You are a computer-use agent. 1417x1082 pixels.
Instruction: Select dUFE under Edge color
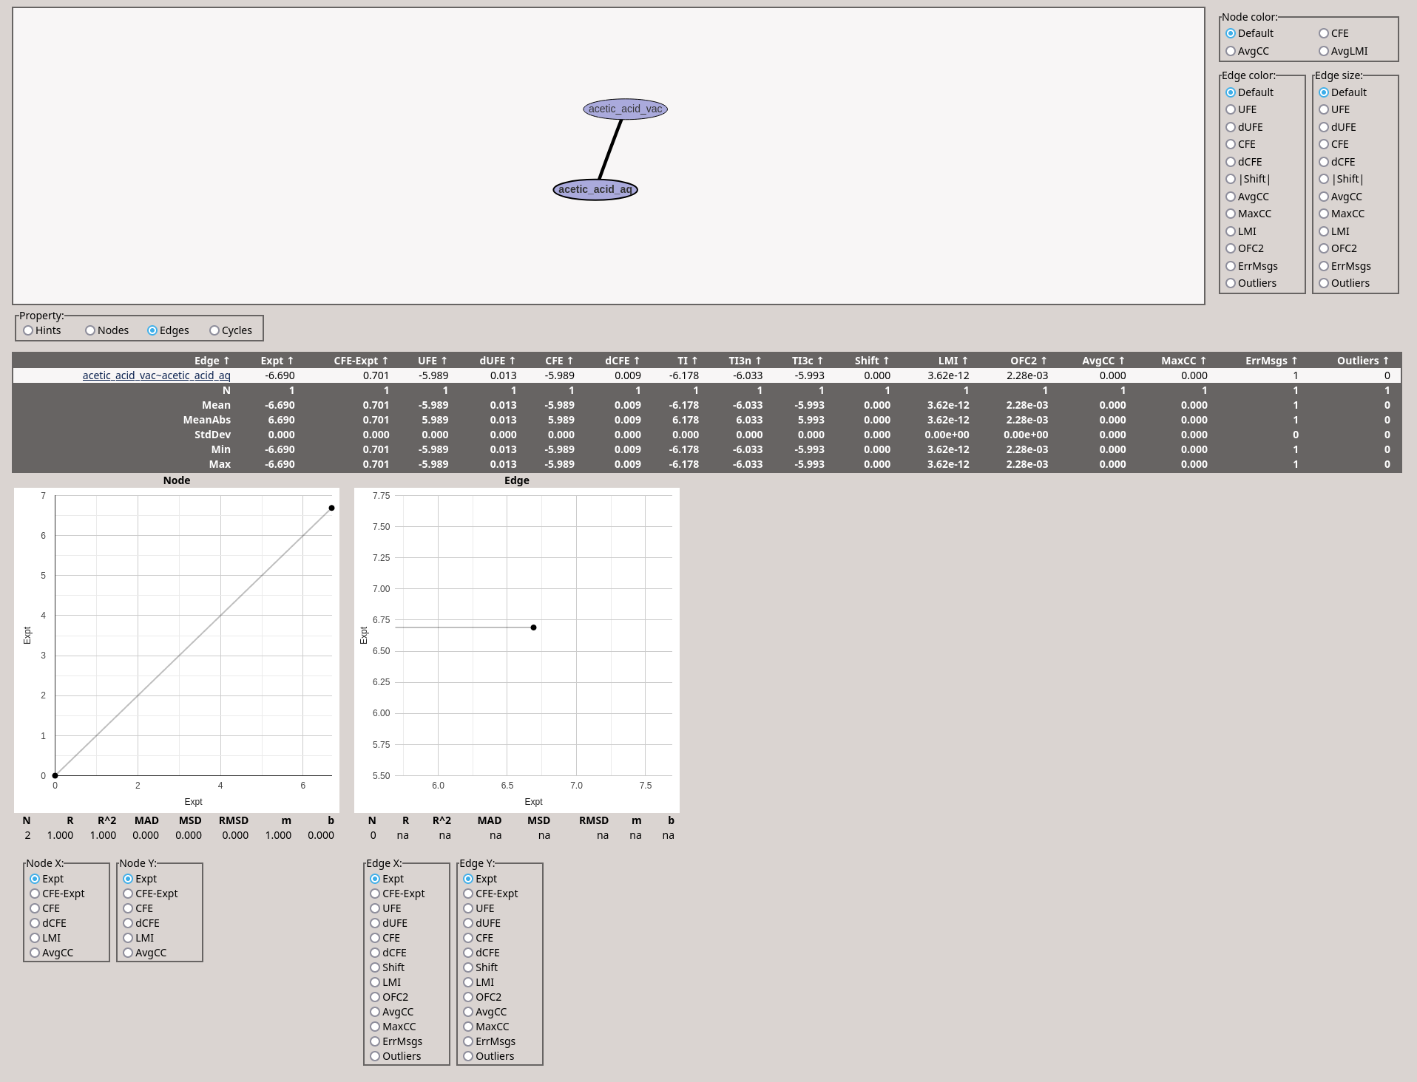point(1231,127)
